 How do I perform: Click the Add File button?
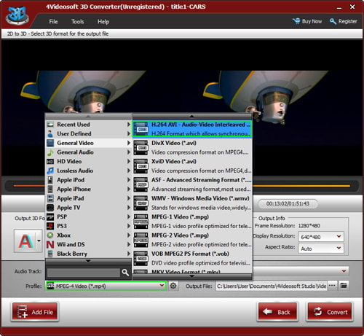[x=35, y=312]
